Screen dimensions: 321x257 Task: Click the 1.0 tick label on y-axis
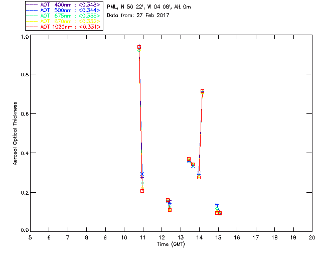25,37
